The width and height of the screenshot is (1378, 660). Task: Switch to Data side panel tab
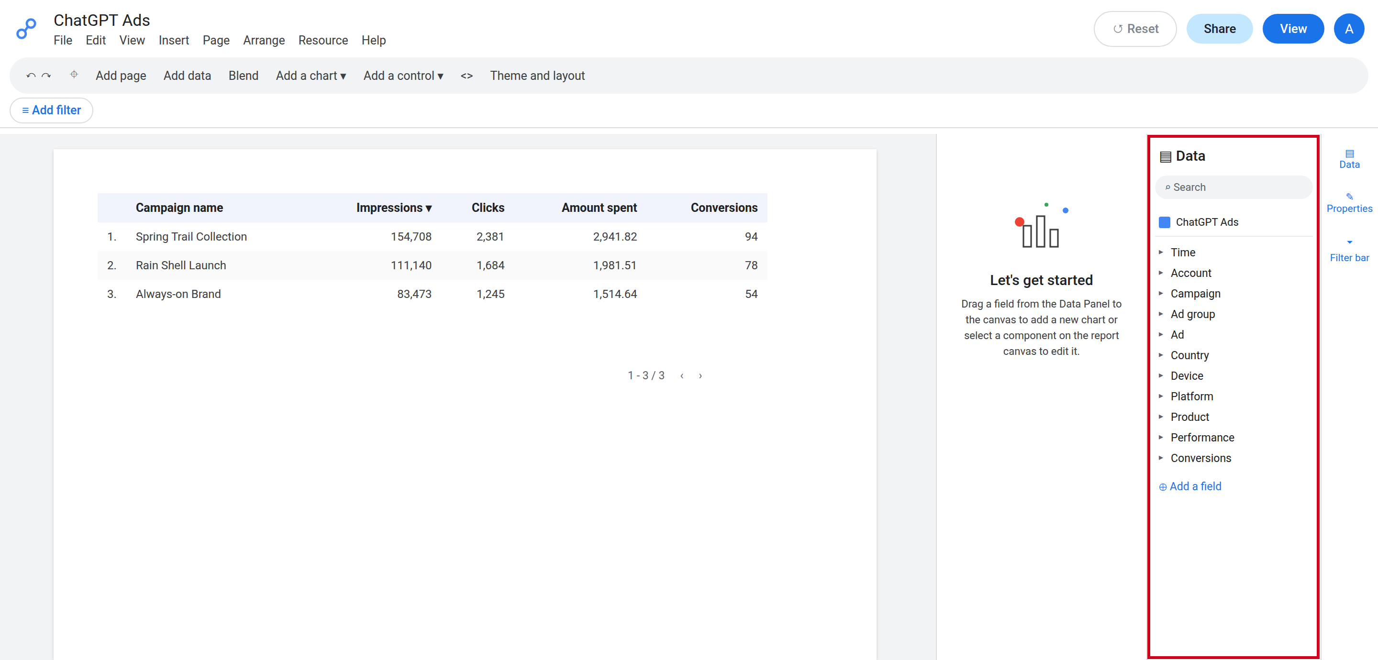(1349, 159)
